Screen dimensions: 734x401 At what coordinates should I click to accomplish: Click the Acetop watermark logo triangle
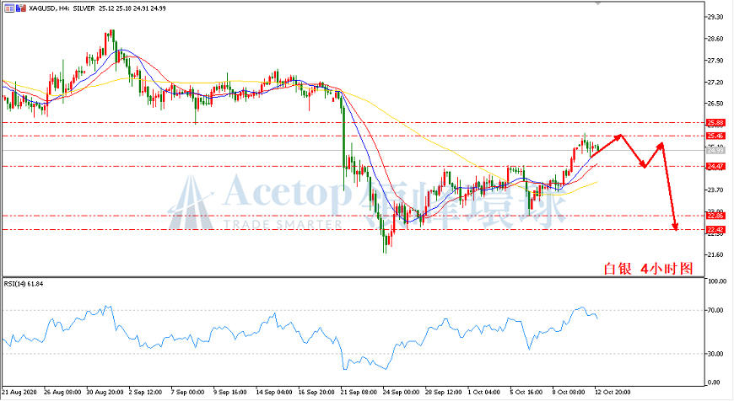click(191, 202)
